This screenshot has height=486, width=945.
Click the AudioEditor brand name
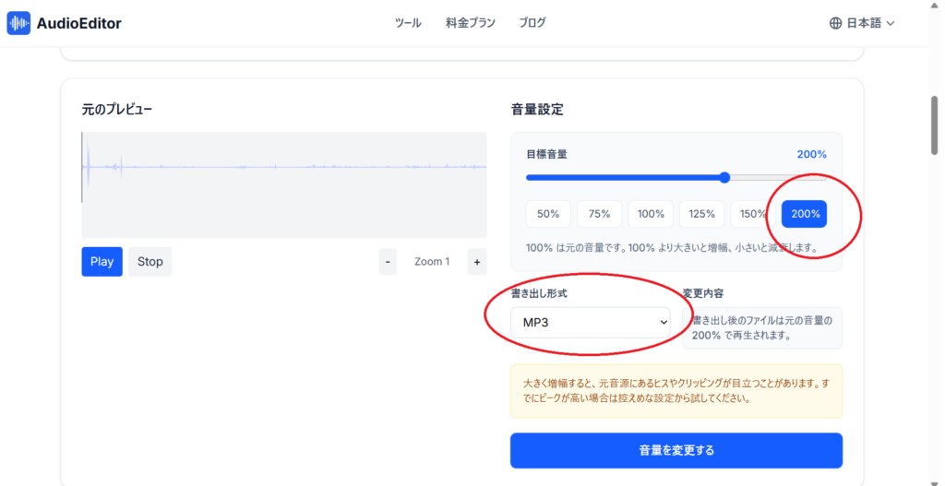pos(79,23)
